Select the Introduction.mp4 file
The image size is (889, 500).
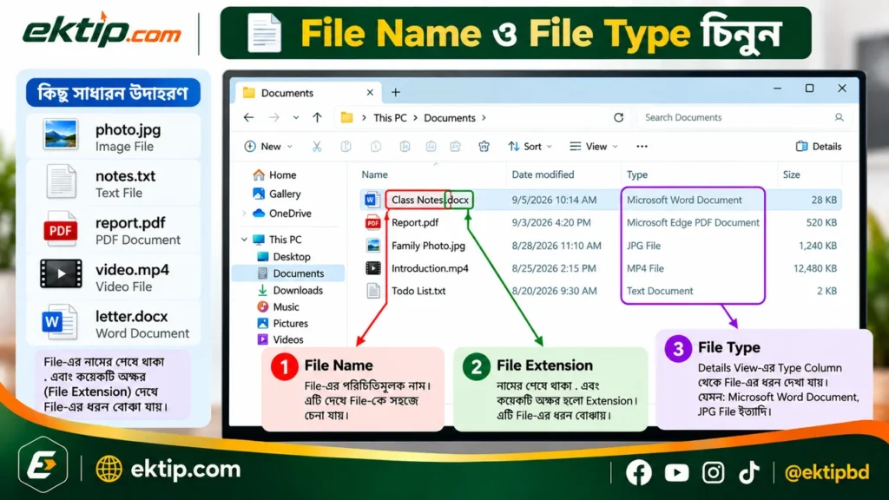click(601, 268)
